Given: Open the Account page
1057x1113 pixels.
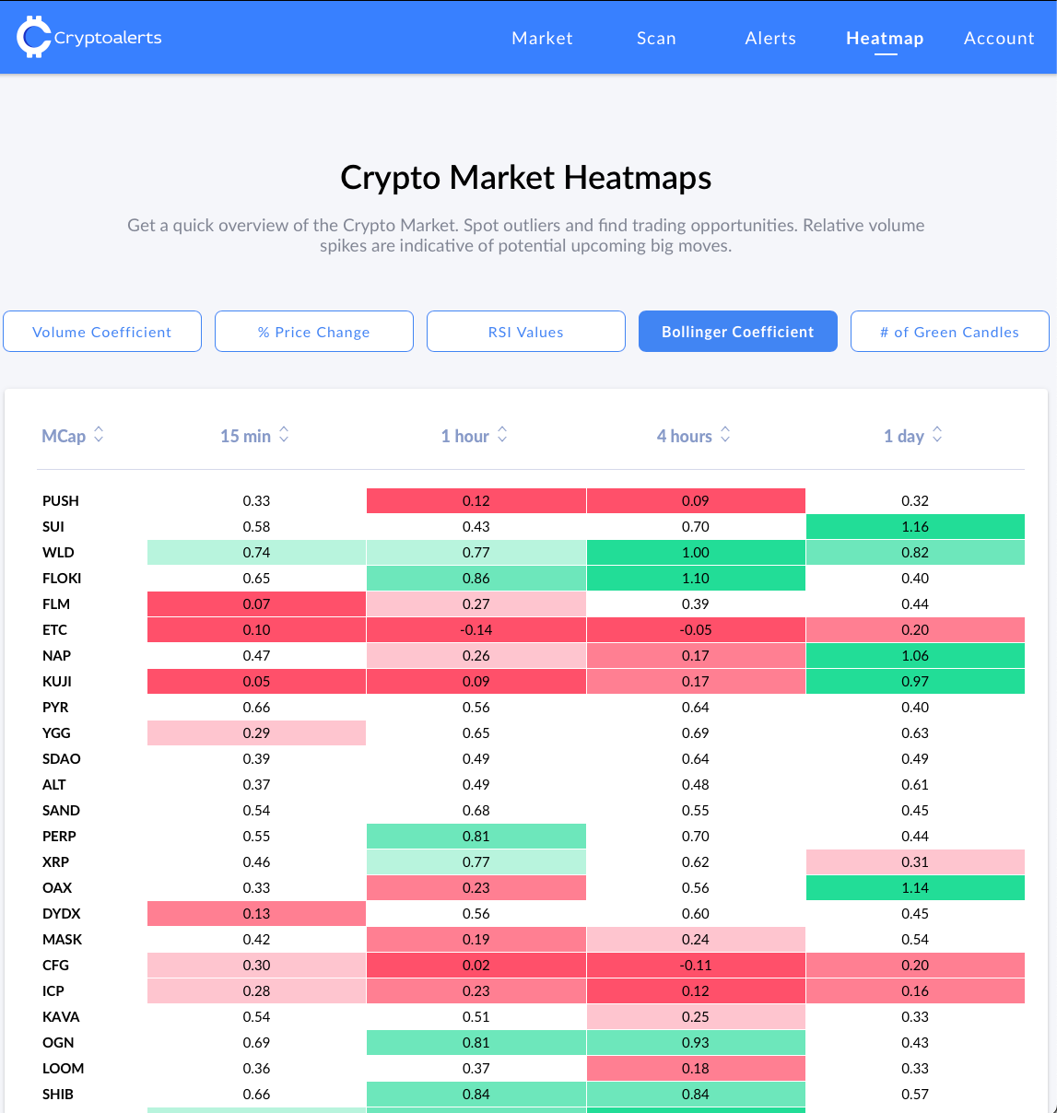Looking at the screenshot, I should coord(999,38).
